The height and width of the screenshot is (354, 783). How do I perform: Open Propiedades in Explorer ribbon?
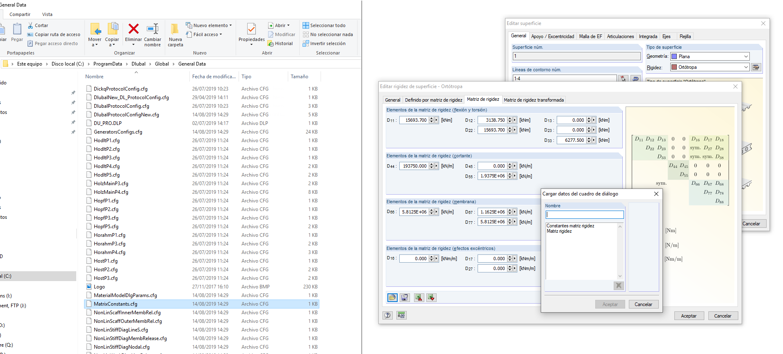252,34
